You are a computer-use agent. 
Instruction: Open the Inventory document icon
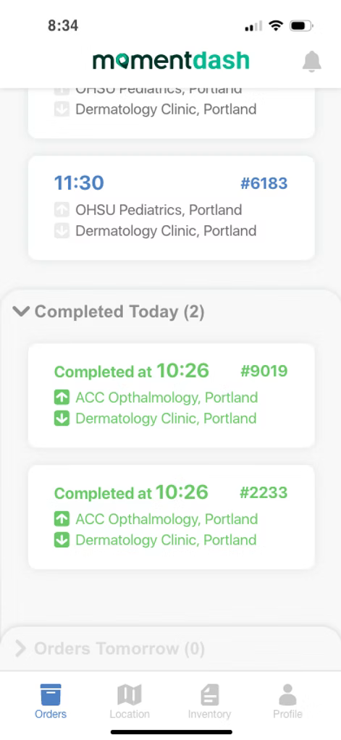(209, 694)
